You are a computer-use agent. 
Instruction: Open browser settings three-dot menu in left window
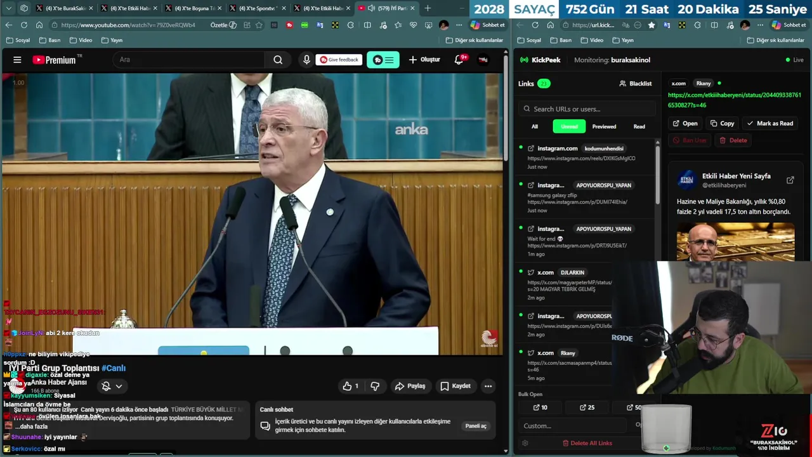(459, 25)
